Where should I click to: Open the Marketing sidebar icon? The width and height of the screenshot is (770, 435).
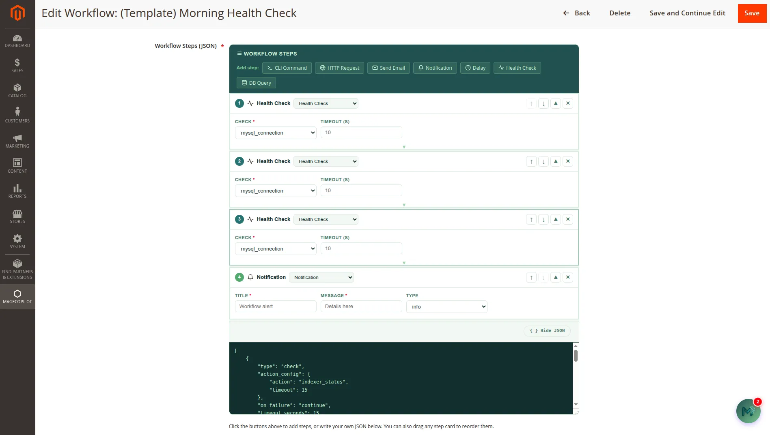click(17, 141)
